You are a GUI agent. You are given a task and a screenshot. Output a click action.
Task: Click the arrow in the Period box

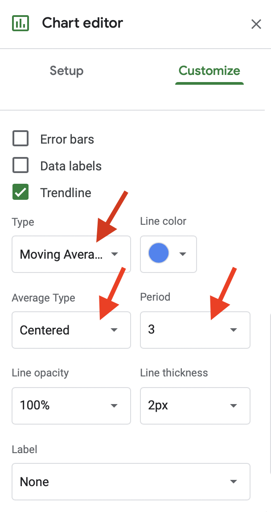(x=233, y=330)
